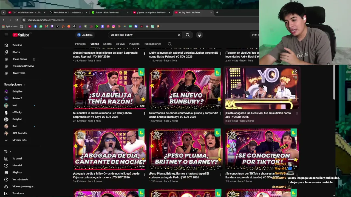Select the Videos channel tab
Viewport: 351px width, 197px height.
tap(95, 44)
